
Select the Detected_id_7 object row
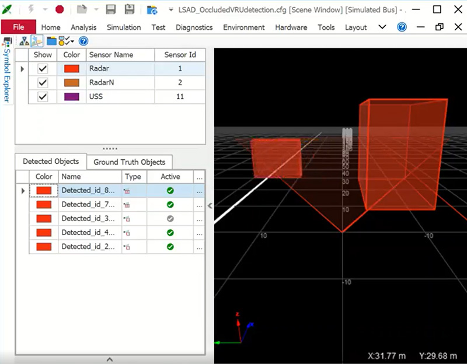[x=117, y=205]
